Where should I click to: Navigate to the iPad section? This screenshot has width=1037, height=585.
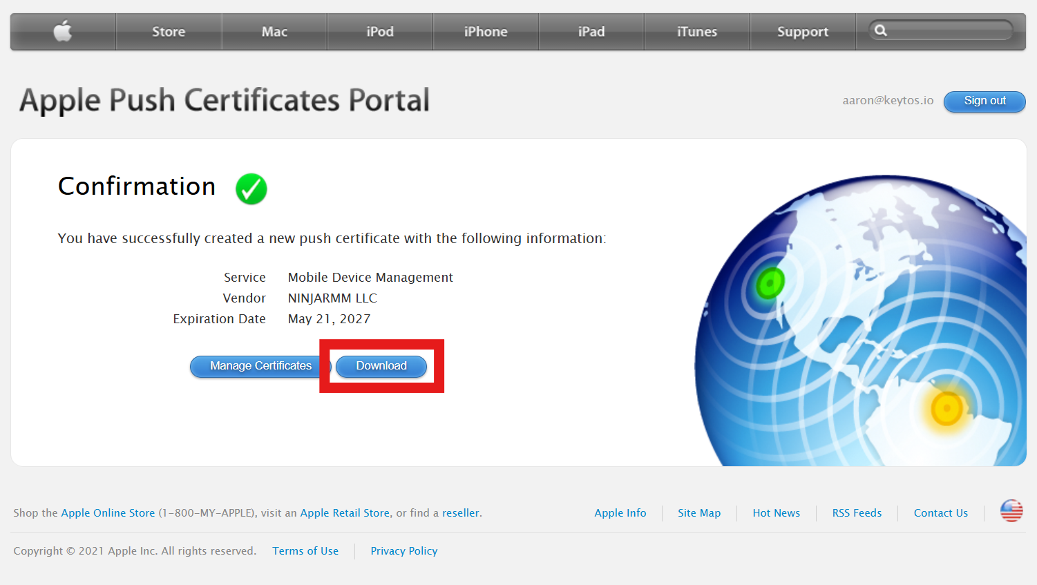click(x=591, y=32)
